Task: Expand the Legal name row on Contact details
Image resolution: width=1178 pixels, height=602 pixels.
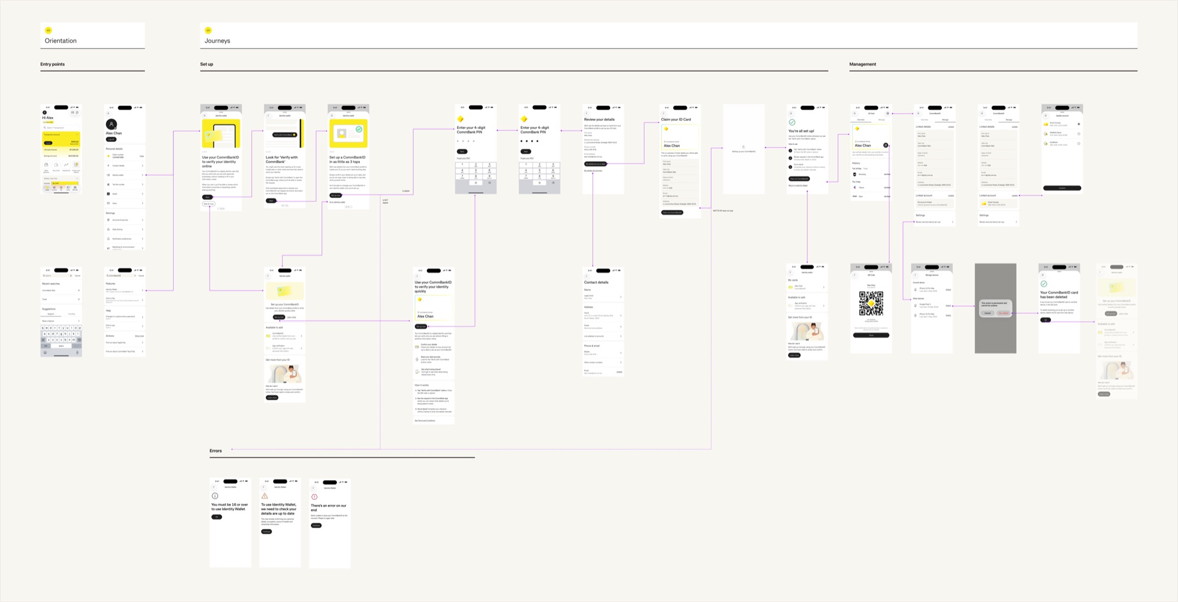Action: pyautogui.click(x=603, y=297)
